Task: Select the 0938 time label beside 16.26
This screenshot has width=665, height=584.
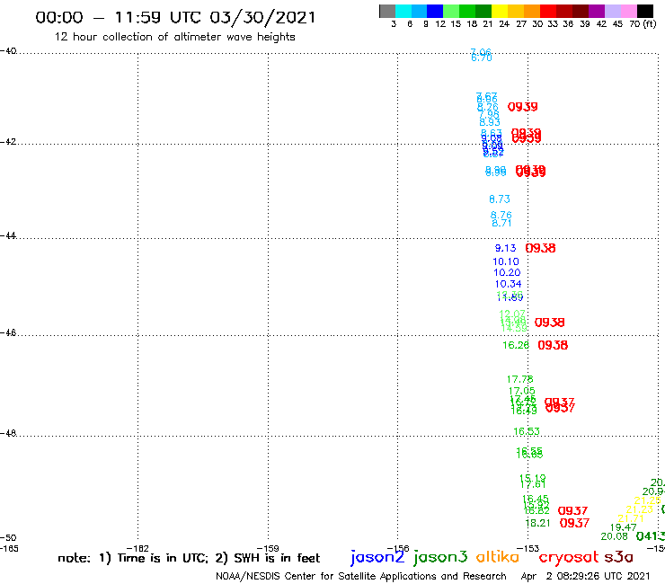Action: tap(553, 345)
